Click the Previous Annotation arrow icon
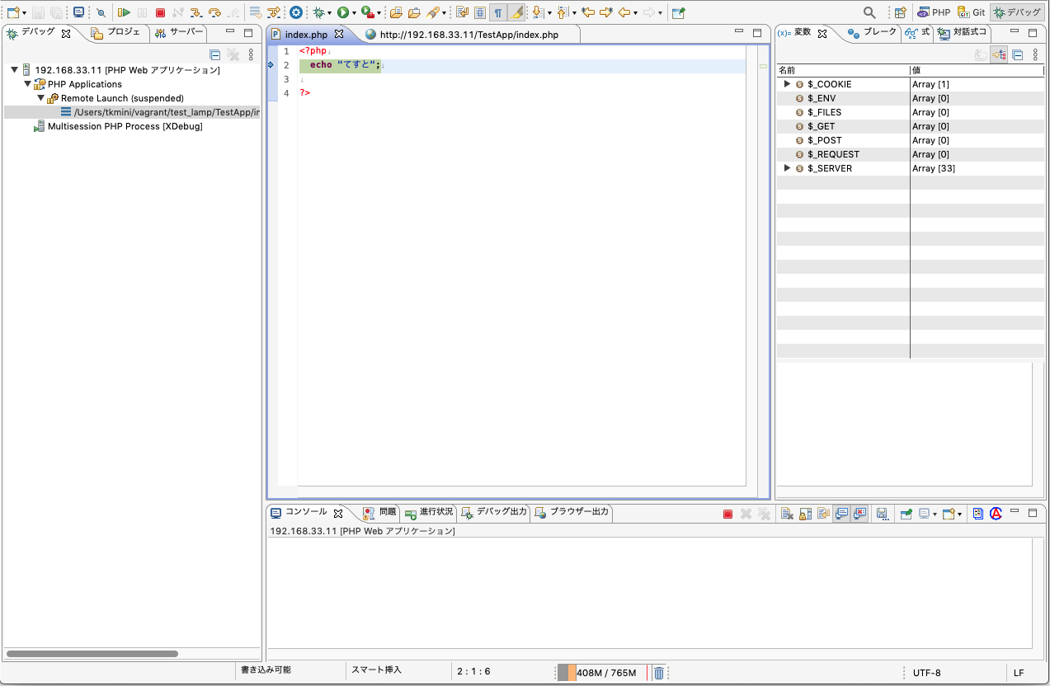Viewport: 1050px width, 686px height. pyautogui.click(x=563, y=12)
